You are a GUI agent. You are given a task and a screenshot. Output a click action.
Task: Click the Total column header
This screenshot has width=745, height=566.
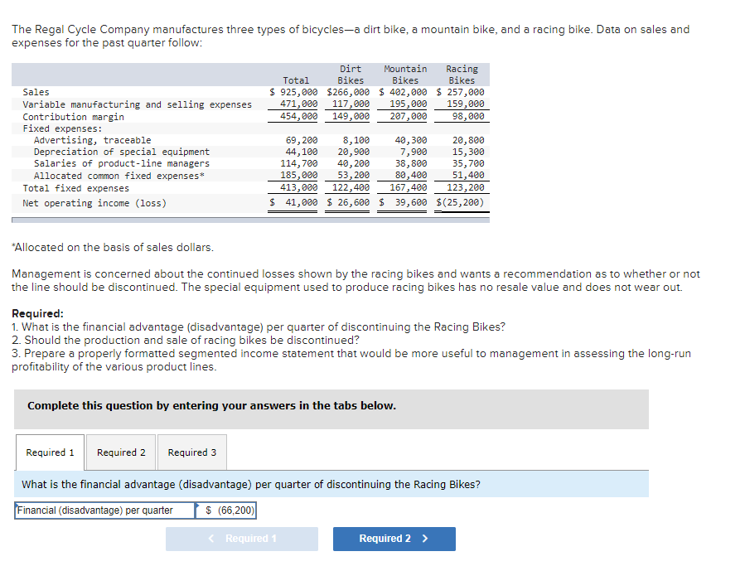pos(296,80)
